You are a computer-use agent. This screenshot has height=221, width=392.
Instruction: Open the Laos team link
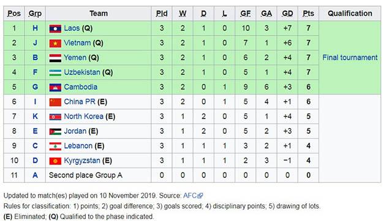tap(72, 28)
